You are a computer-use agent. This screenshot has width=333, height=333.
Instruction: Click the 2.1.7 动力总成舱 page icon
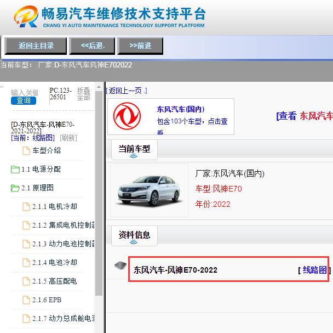pos(26,319)
